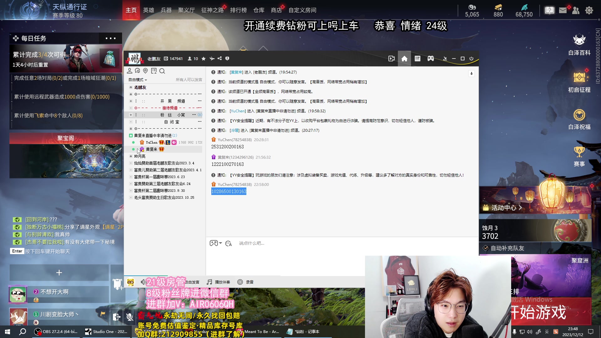Open the 聚宝阁 banner
Screen dimensions: 601x338
pos(66,156)
